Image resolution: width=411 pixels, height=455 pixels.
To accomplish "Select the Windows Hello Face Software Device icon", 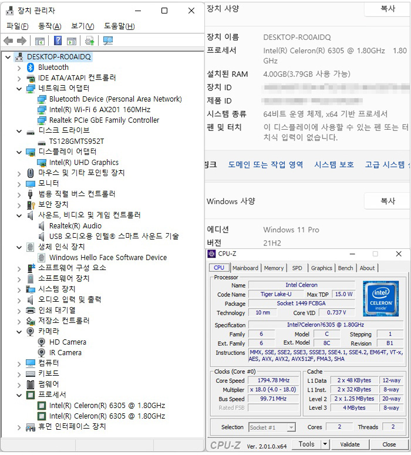I will coord(42,257).
